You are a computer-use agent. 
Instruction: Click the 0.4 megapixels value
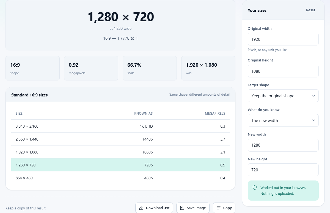223,178
